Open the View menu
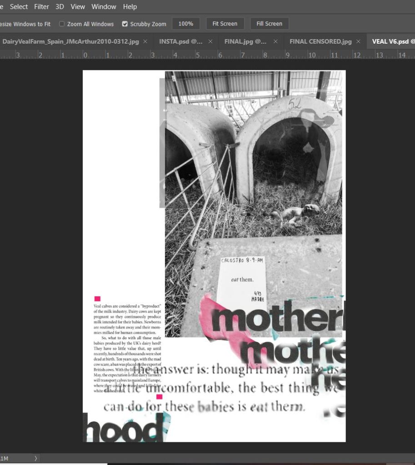Viewport: 415px width, 465px height. click(78, 7)
